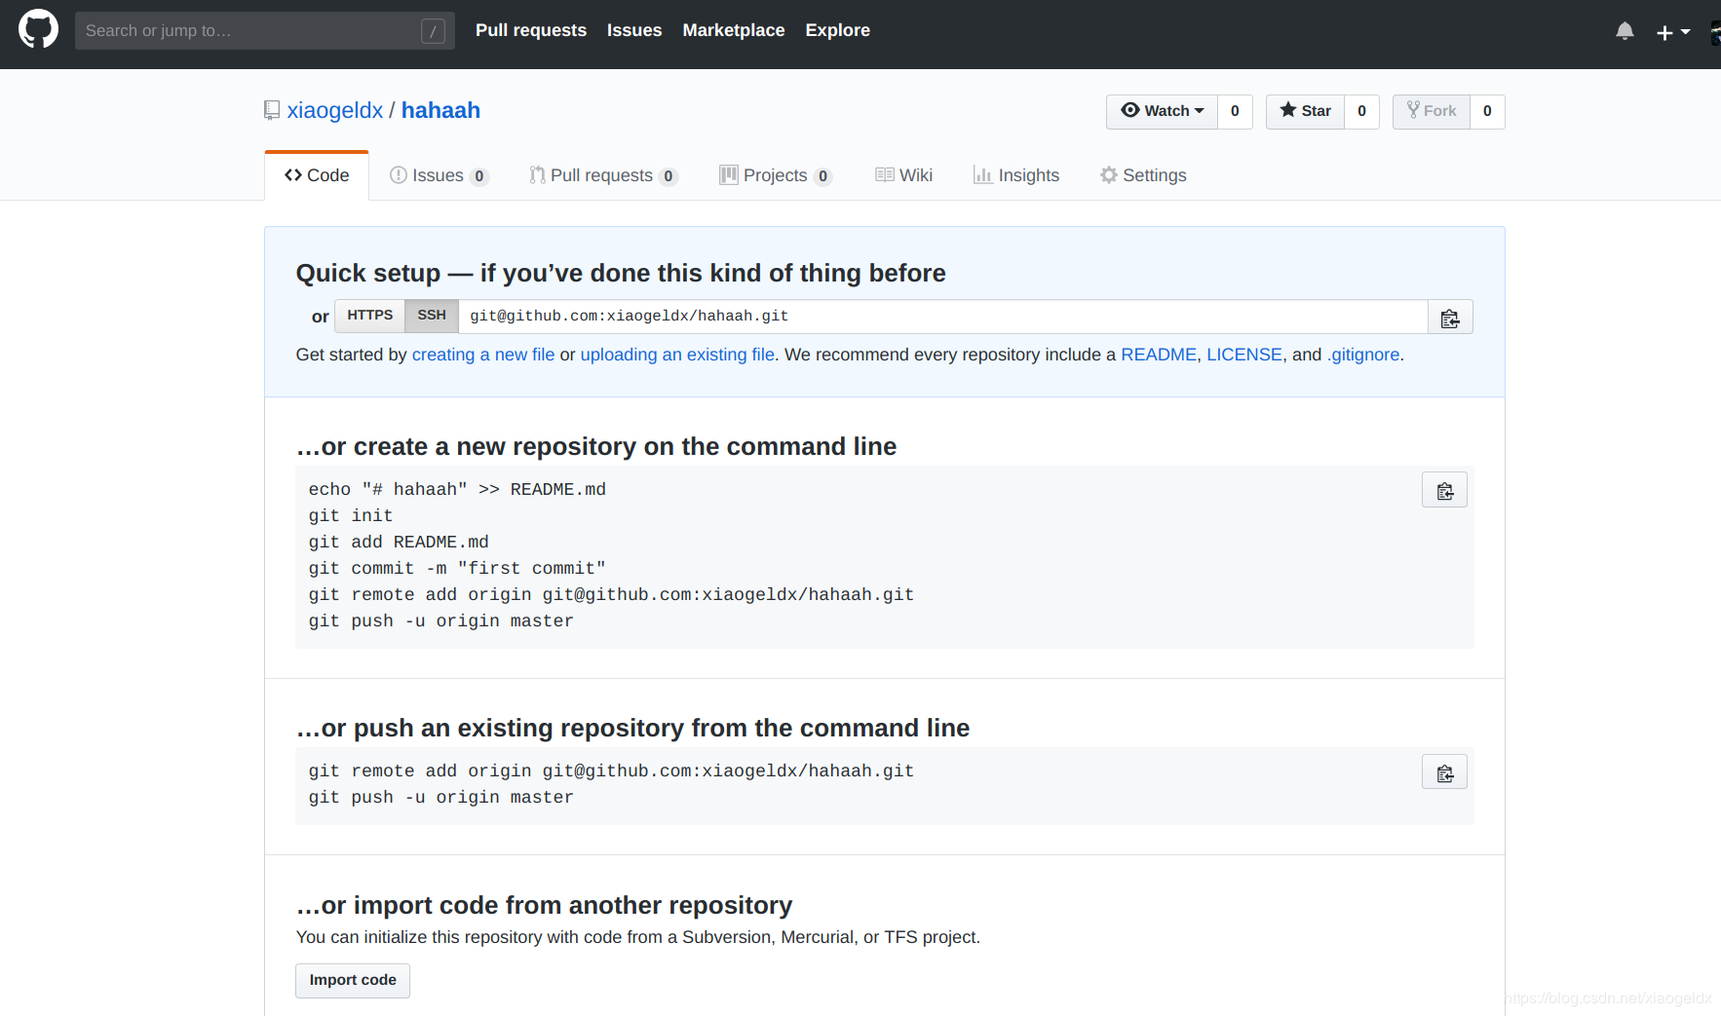Open the LICENSE link
The height and width of the screenshot is (1016, 1721).
click(x=1244, y=355)
